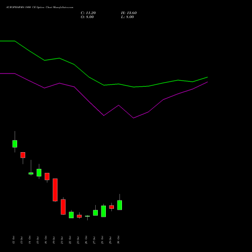Viewport: 252px width, 252px height.
Task: Click the doji candlestick for 26 Oct
Action: click(87, 216)
